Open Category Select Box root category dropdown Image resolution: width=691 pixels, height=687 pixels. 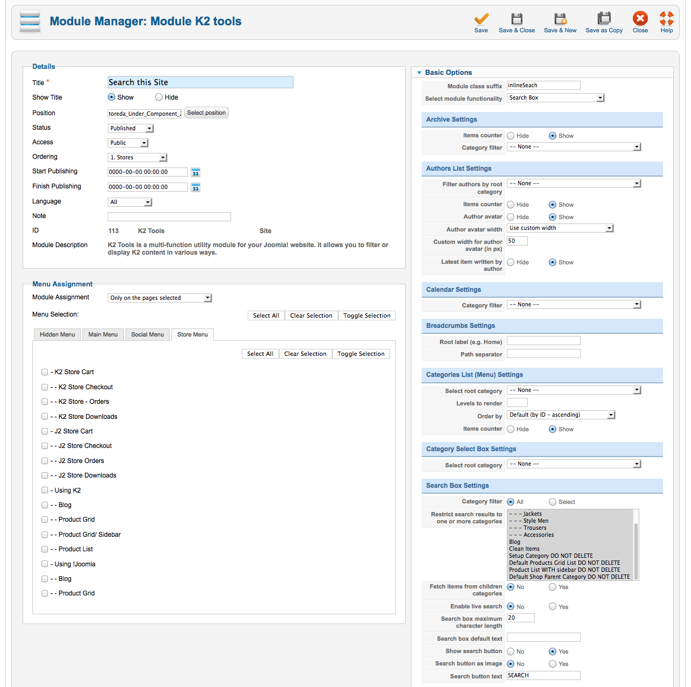point(574,464)
